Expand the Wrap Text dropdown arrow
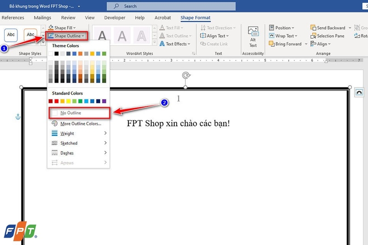 coord(296,36)
